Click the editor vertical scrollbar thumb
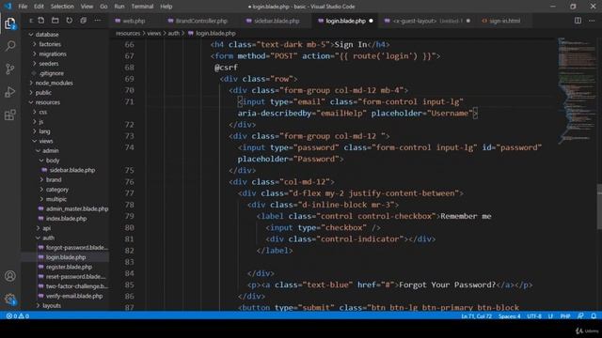602x338 pixels. (x=599, y=207)
